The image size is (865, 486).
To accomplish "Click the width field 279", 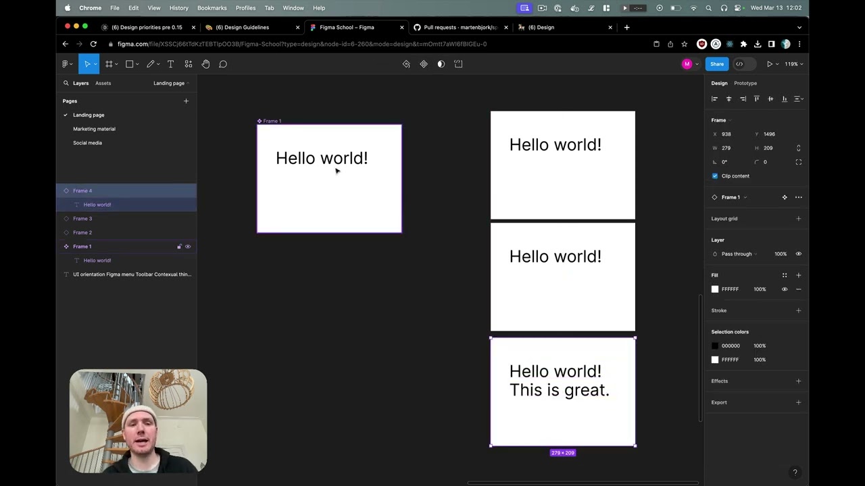I will pos(731,148).
